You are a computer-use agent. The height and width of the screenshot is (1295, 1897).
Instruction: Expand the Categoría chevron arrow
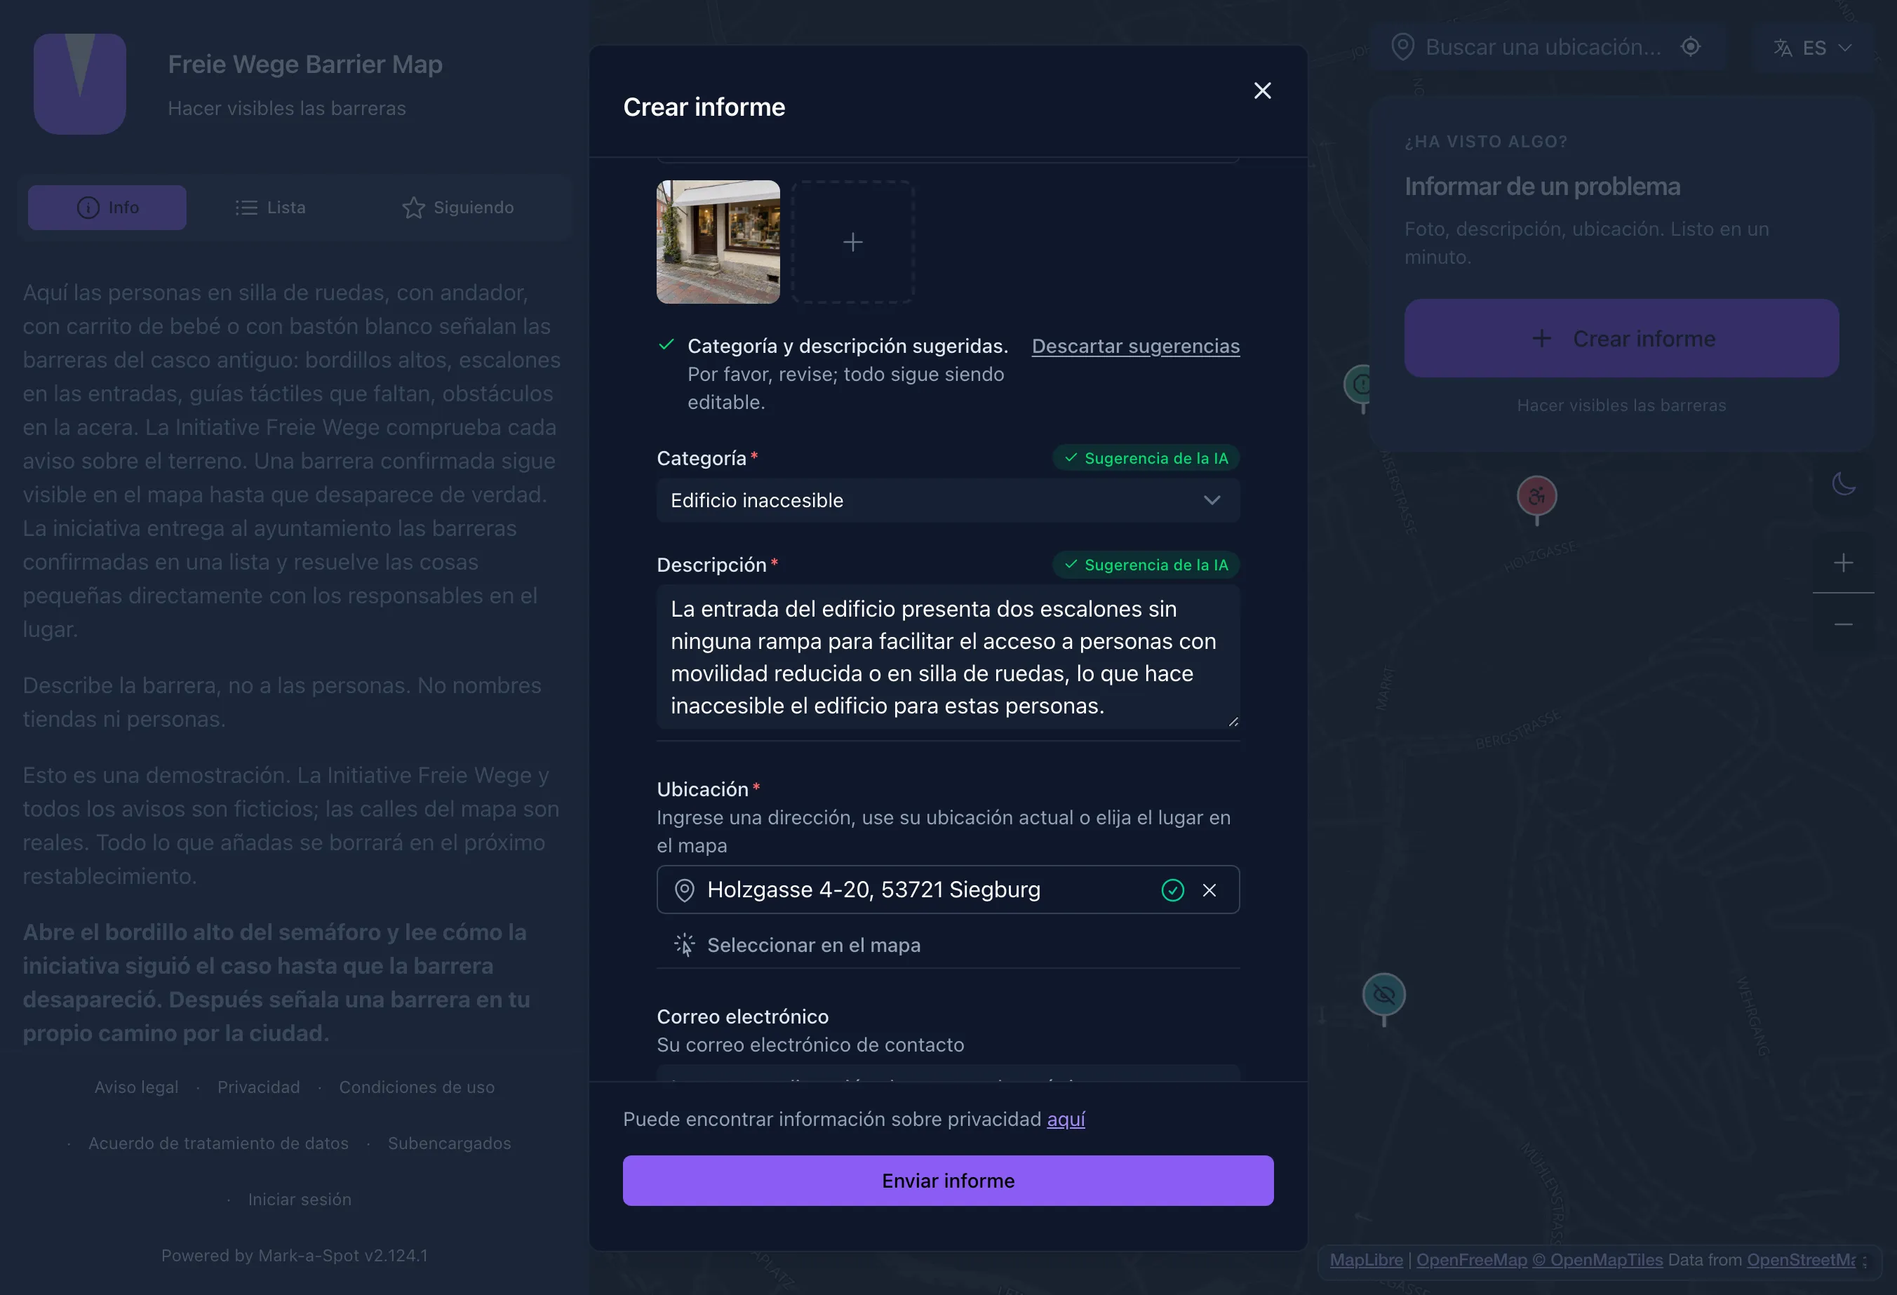pyautogui.click(x=1212, y=500)
